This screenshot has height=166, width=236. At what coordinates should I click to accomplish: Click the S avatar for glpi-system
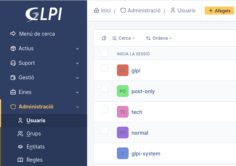coord(123,153)
